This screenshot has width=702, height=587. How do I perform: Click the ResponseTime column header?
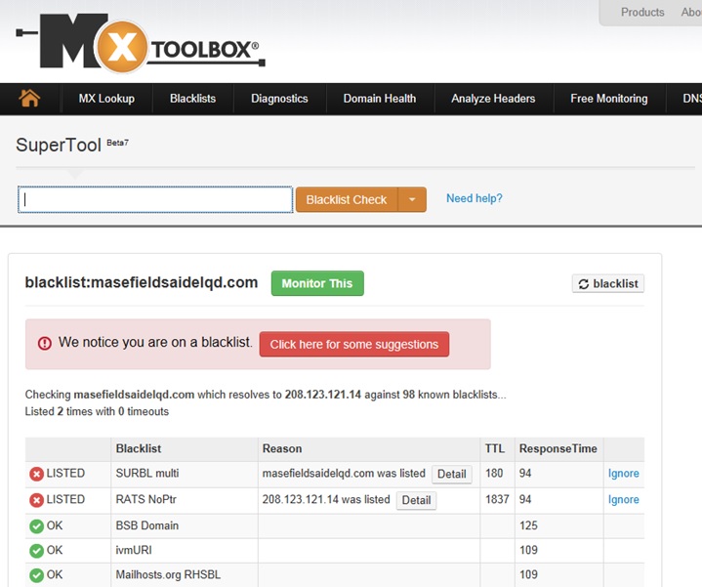click(x=557, y=448)
